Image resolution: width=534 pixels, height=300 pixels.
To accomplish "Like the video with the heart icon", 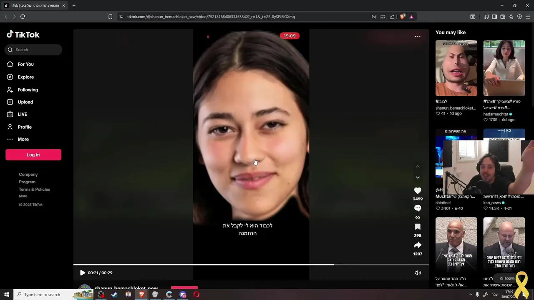I will (418, 190).
